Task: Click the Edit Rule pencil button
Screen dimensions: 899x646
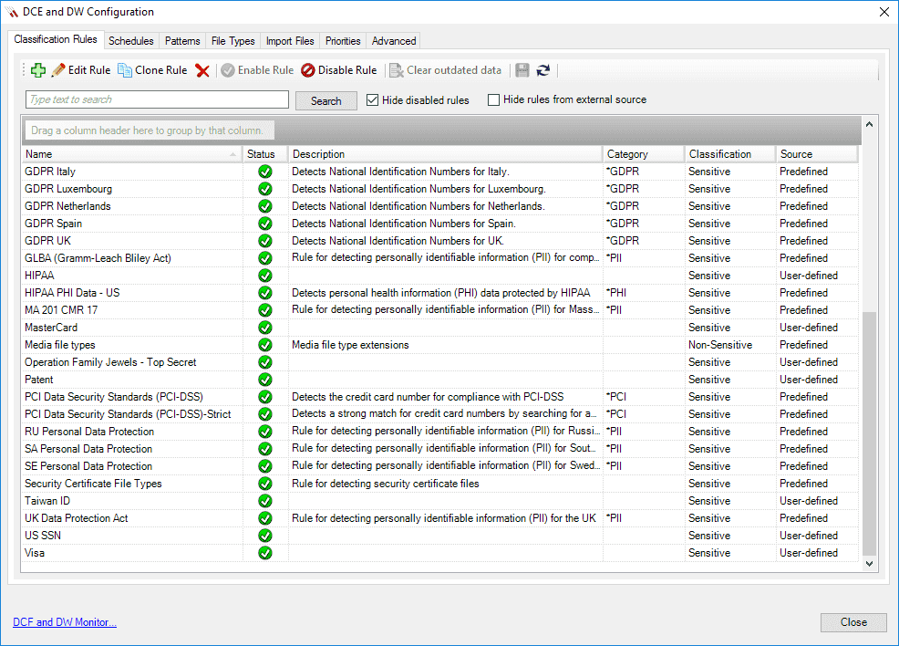Action: [x=81, y=70]
